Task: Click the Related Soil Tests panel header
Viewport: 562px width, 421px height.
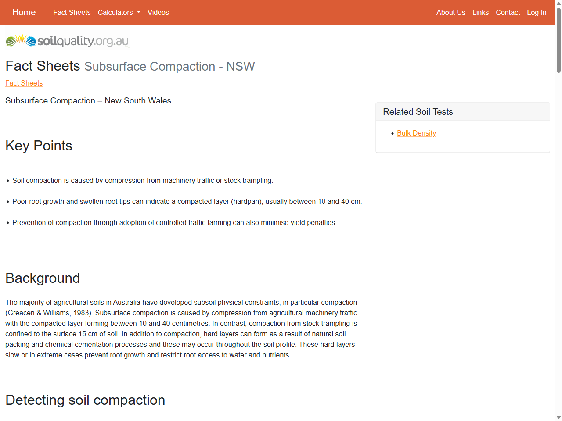Action: pos(418,112)
